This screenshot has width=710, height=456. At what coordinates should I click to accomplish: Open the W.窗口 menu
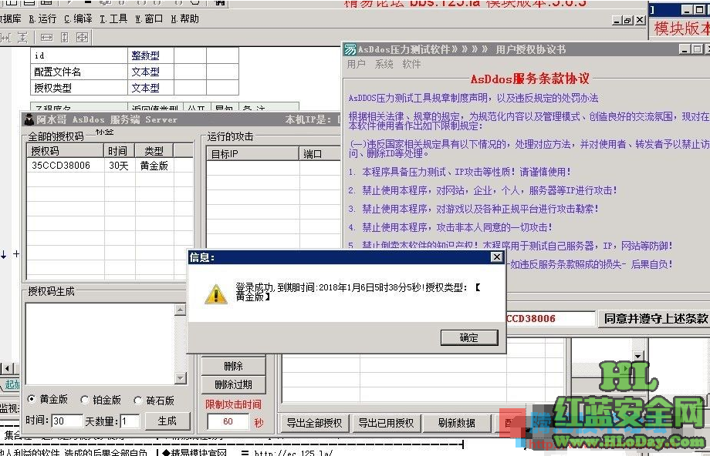tap(149, 18)
